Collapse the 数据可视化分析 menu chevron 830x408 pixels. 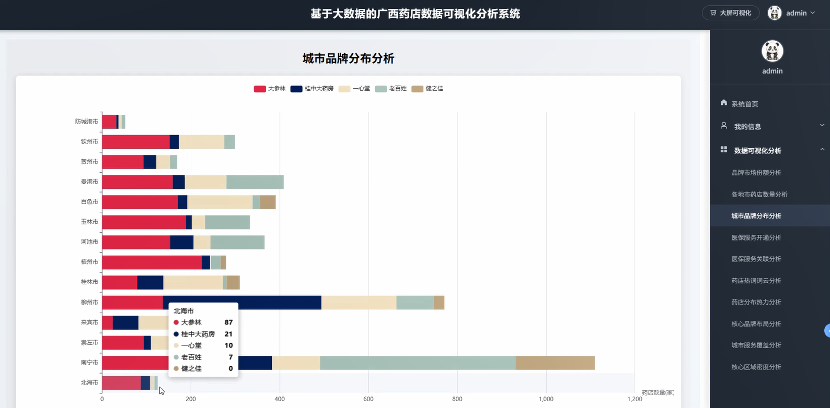[x=822, y=150]
